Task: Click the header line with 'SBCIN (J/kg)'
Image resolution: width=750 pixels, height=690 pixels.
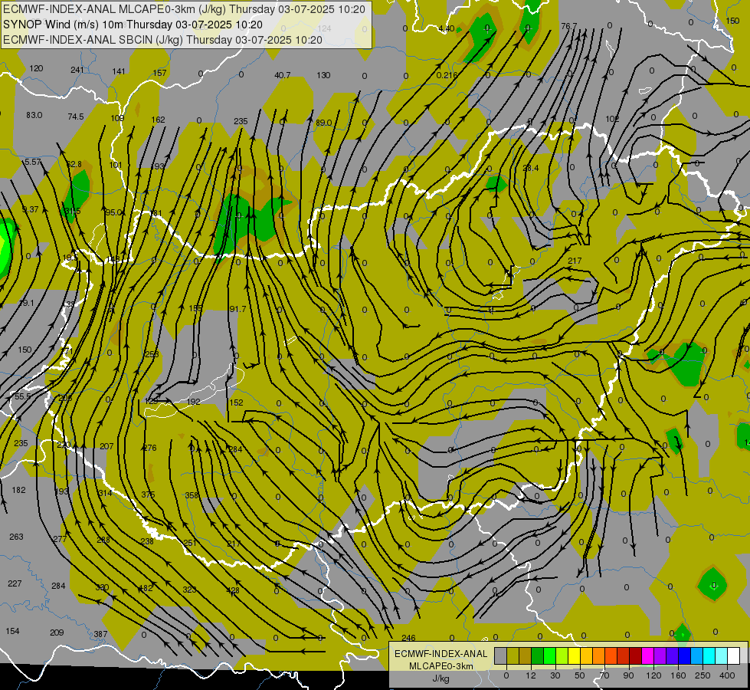Action: (162, 40)
